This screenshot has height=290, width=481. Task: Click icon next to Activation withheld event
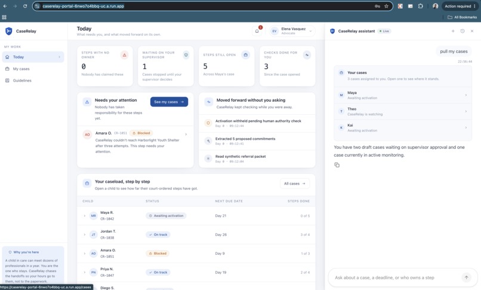[208, 123]
